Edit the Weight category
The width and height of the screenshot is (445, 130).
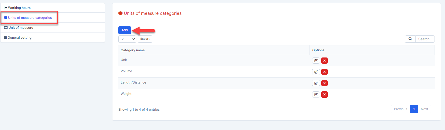pyautogui.click(x=316, y=95)
